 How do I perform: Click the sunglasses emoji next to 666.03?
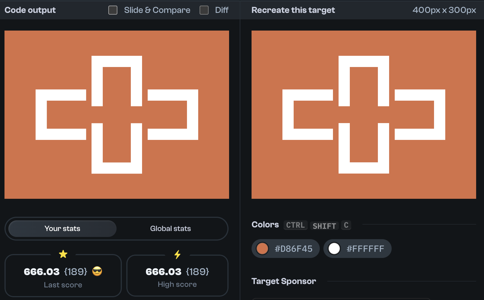click(x=97, y=271)
